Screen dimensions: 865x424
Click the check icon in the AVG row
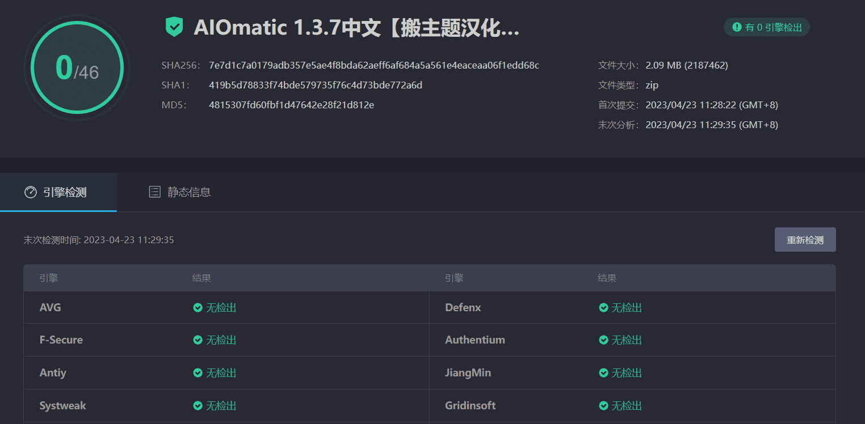click(x=198, y=308)
